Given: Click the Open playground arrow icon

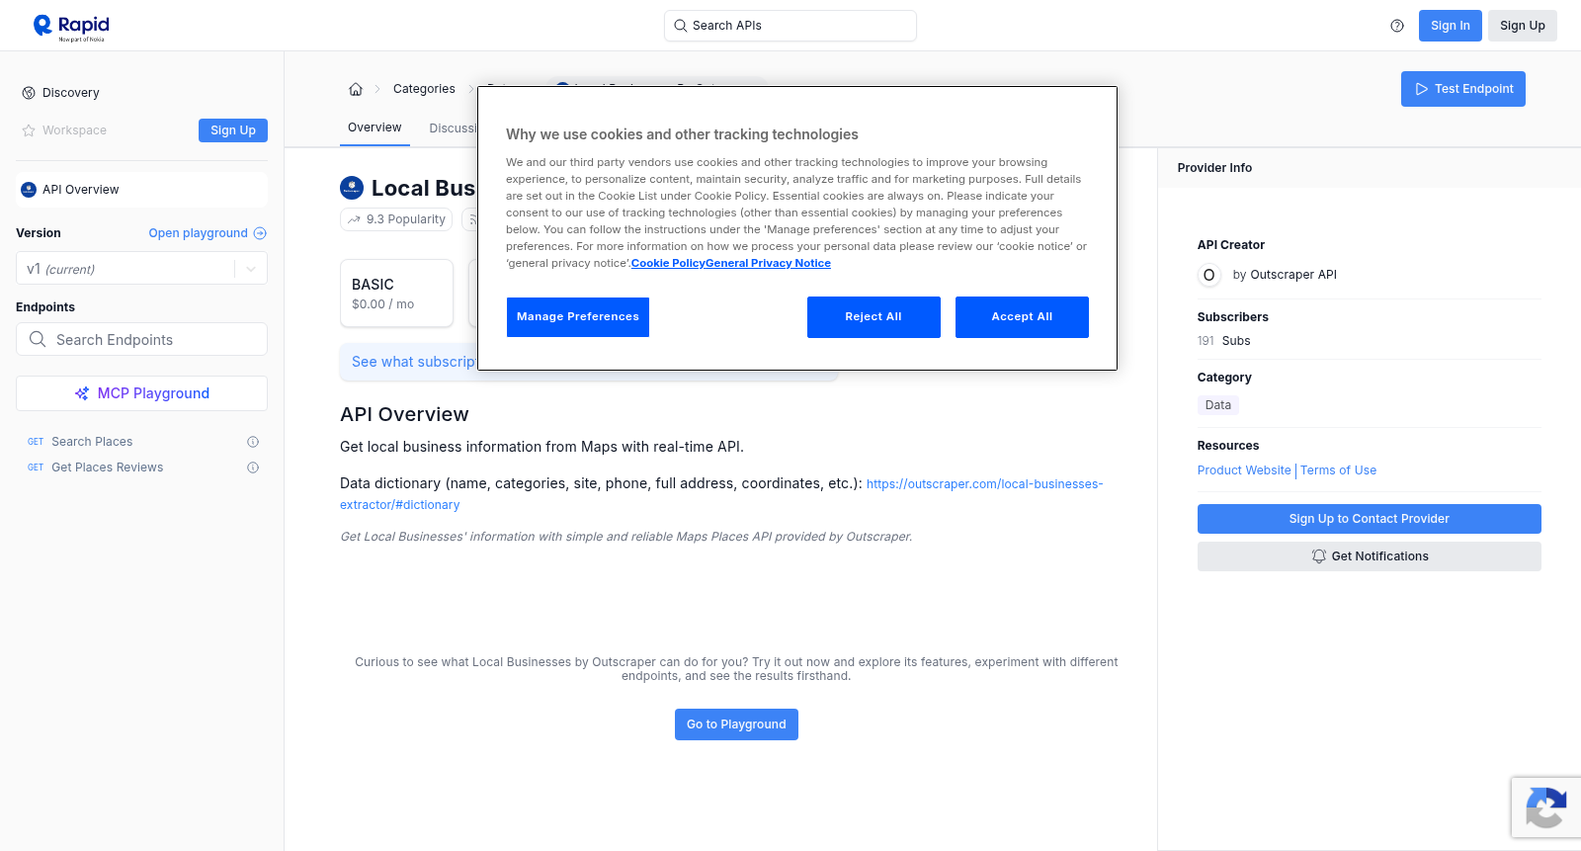Looking at the screenshot, I should coord(260,233).
